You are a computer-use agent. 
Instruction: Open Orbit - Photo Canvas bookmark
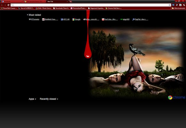pyautogui.click(x=43, y=8)
